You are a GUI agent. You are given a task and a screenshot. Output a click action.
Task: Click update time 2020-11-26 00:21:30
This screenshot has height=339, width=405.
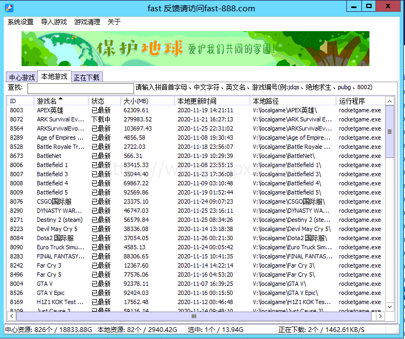205,239
